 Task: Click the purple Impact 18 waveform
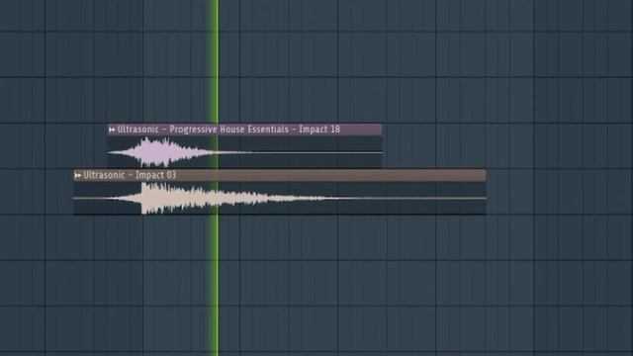click(244, 152)
